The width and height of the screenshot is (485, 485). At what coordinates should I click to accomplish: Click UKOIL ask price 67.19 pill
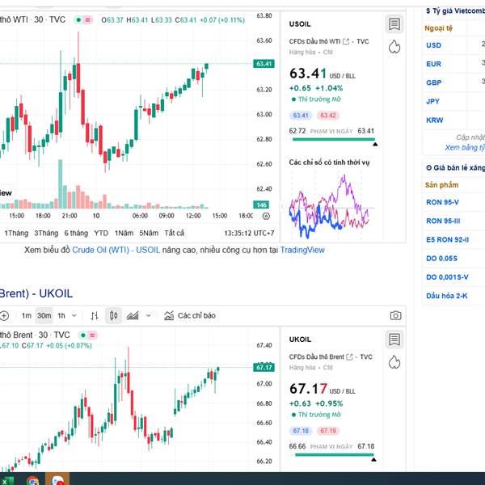point(328,431)
